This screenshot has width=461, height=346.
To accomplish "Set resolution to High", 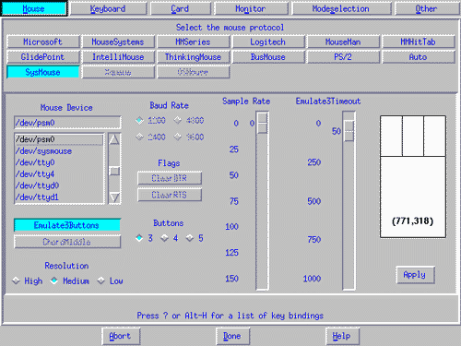I will tap(28, 280).
